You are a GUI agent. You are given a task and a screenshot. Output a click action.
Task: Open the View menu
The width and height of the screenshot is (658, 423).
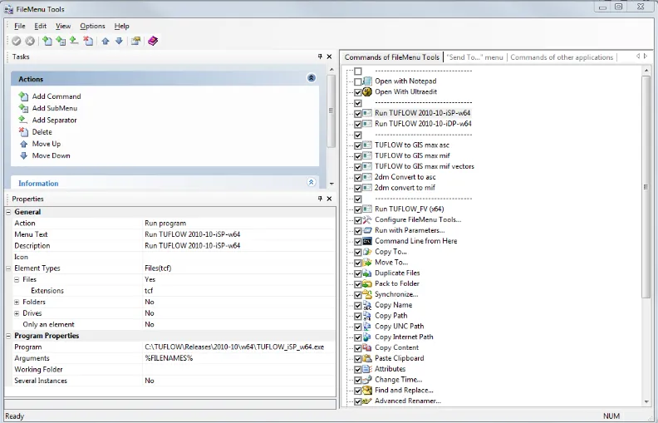[63, 26]
